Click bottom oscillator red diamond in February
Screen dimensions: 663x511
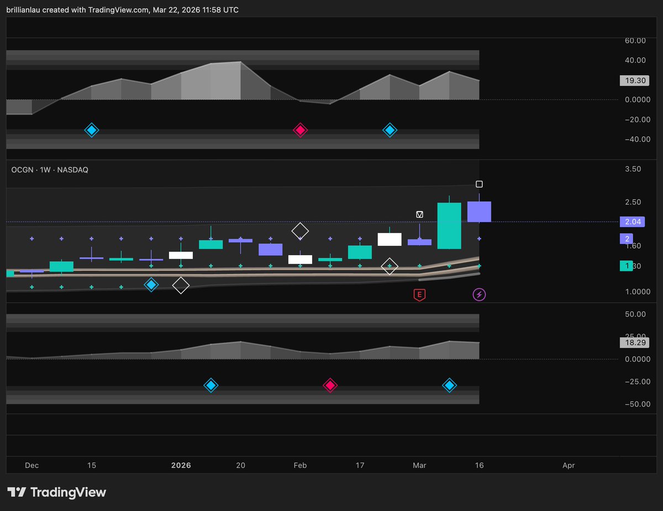coord(330,386)
